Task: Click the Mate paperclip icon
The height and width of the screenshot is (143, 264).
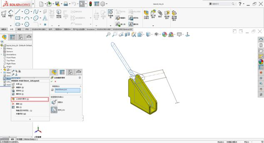Action: (160, 14)
